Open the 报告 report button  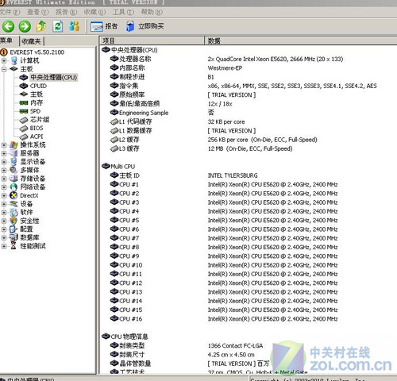(104, 26)
